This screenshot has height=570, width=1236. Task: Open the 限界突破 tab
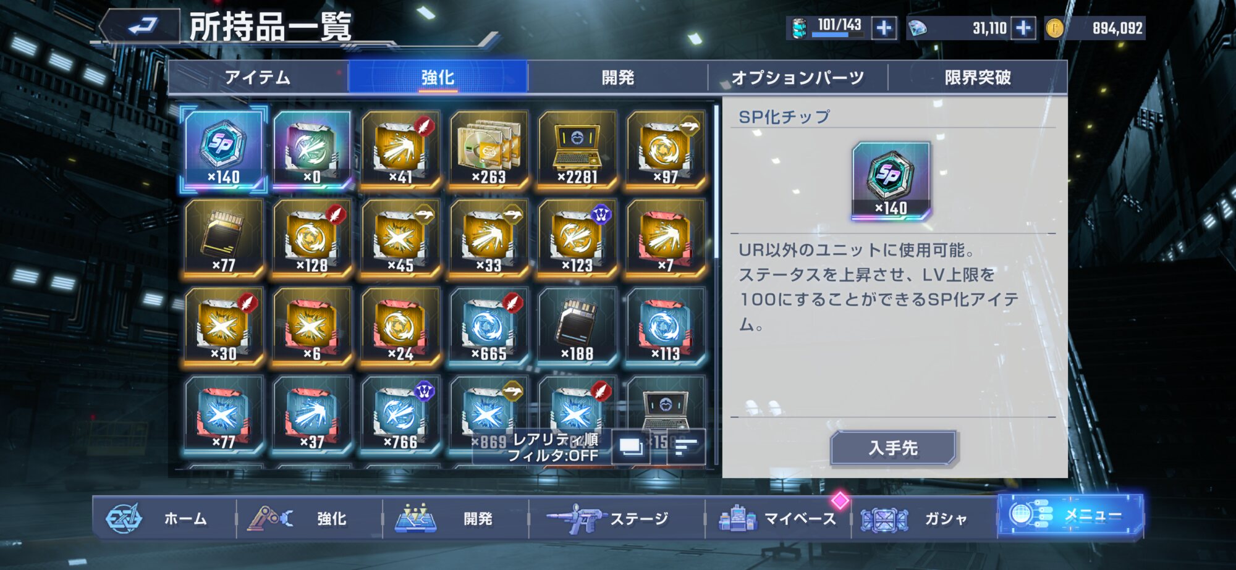(x=978, y=77)
